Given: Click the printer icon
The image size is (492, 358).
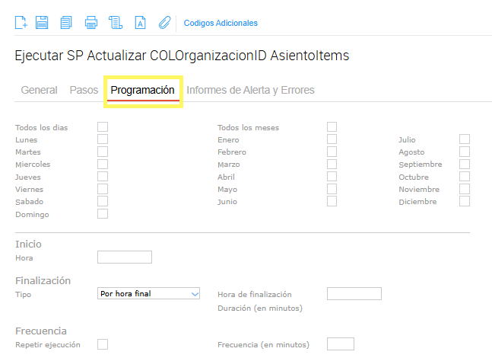Looking at the screenshot, I should 91,23.
